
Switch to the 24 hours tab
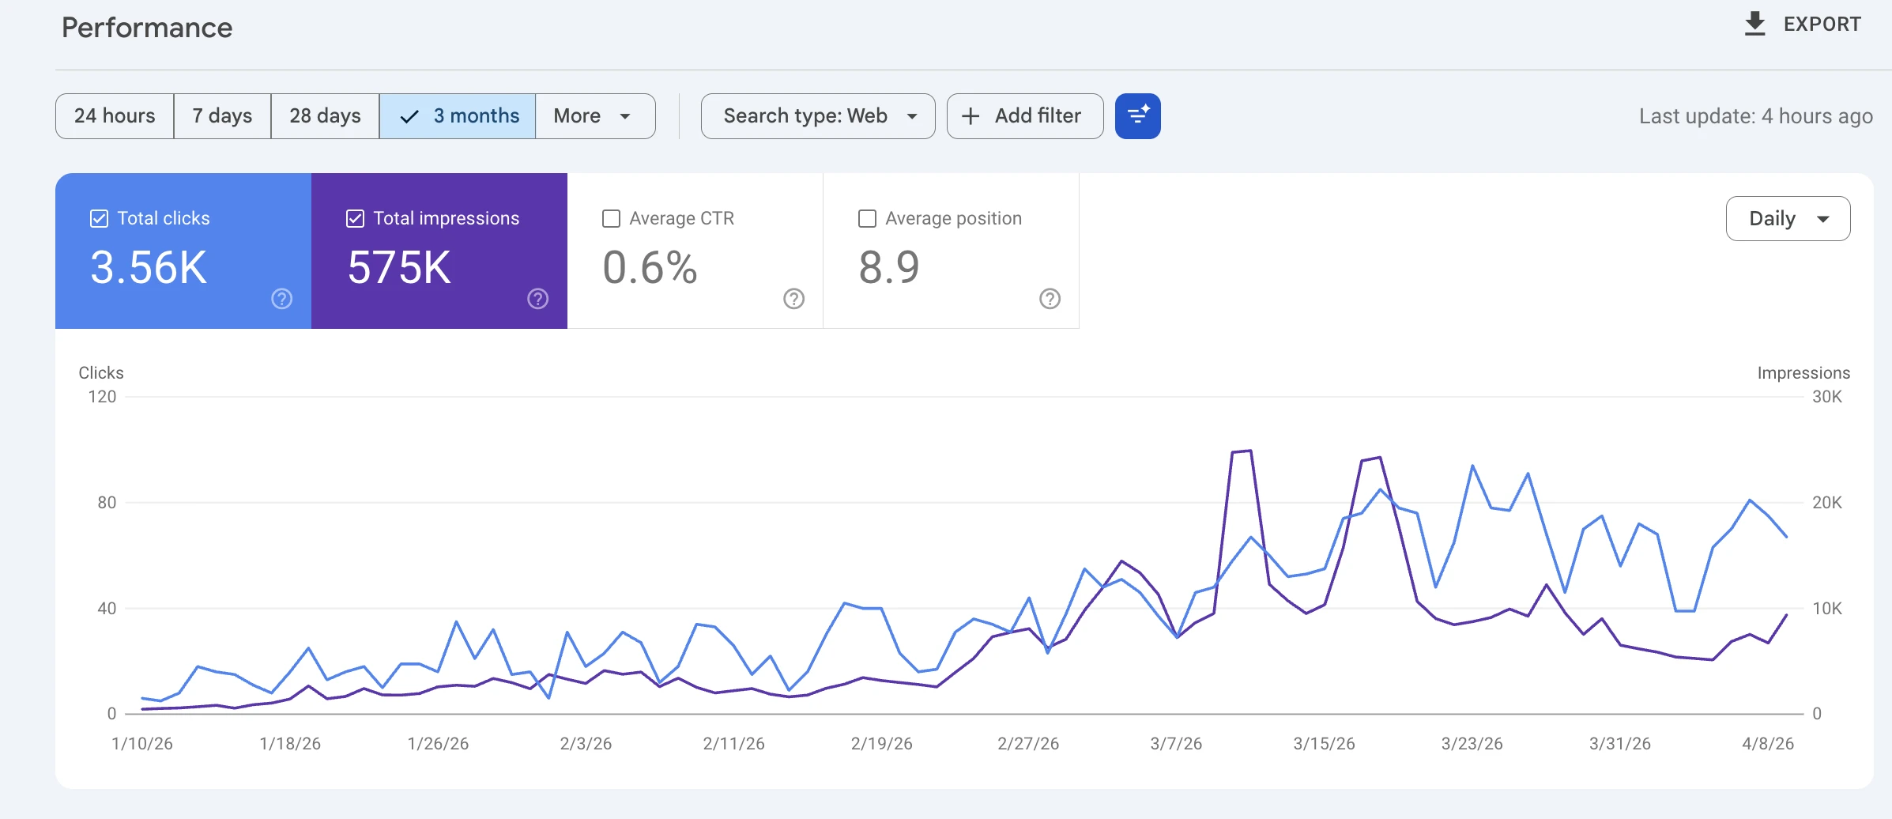tap(115, 115)
